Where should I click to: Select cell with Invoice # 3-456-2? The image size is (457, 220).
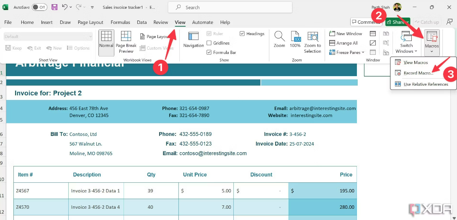tap(297, 134)
